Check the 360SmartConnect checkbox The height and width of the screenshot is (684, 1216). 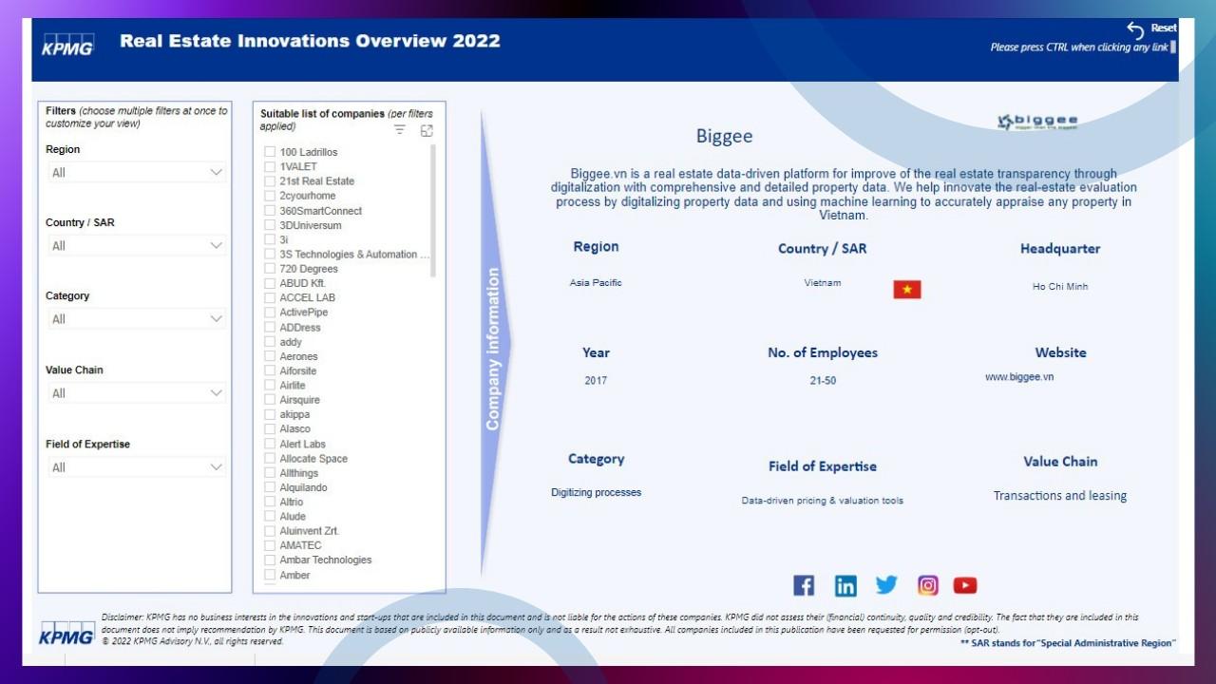point(270,211)
